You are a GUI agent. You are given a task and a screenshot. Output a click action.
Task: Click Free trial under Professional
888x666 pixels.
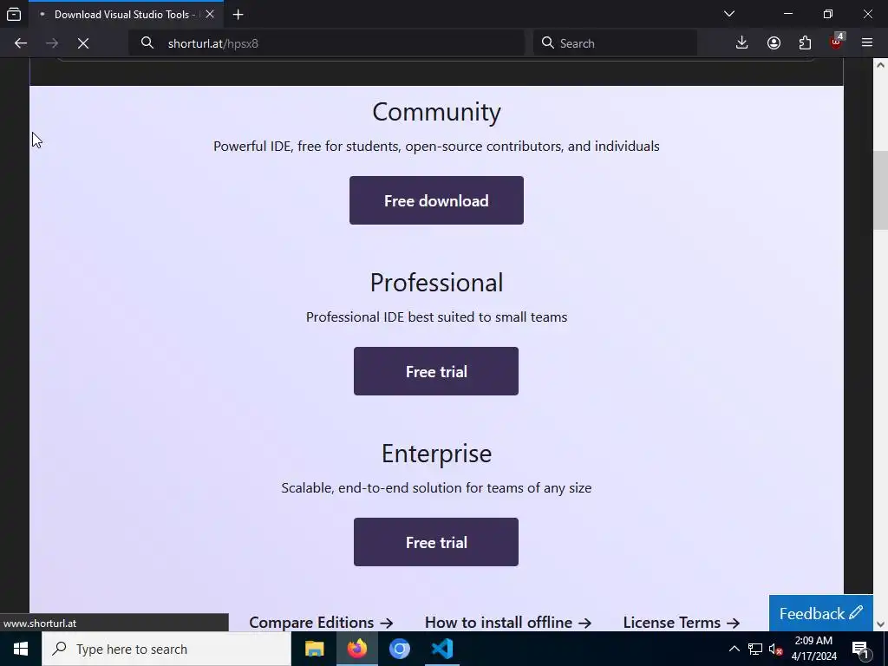(x=436, y=371)
